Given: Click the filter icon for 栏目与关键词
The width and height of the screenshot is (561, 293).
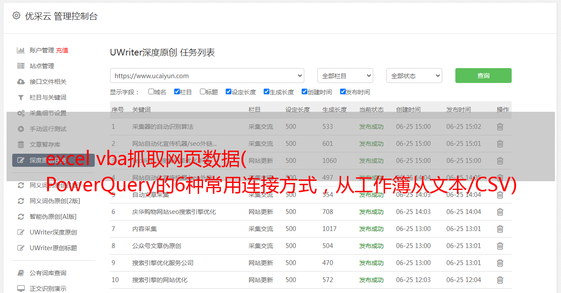Looking at the screenshot, I should tap(21, 97).
